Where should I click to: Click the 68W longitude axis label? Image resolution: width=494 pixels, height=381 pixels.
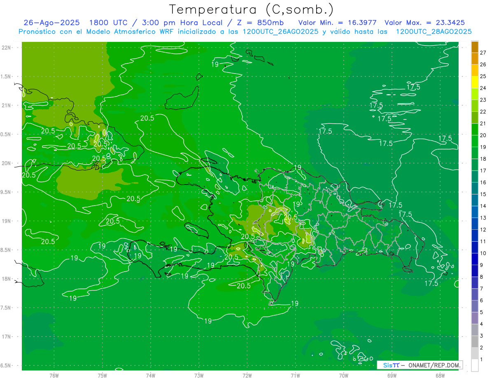[440, 375]
